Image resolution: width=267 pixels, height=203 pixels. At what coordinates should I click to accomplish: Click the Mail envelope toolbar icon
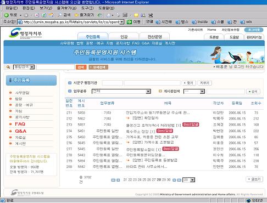point(109,15)
